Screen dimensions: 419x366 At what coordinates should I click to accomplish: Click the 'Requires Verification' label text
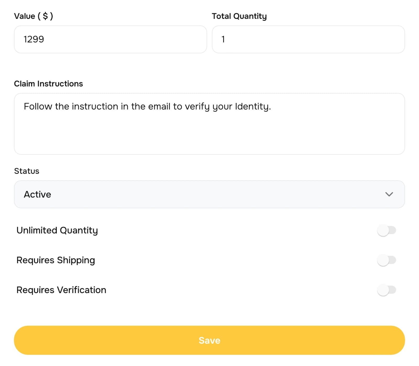pyautogui.click(x=61, y=290)
